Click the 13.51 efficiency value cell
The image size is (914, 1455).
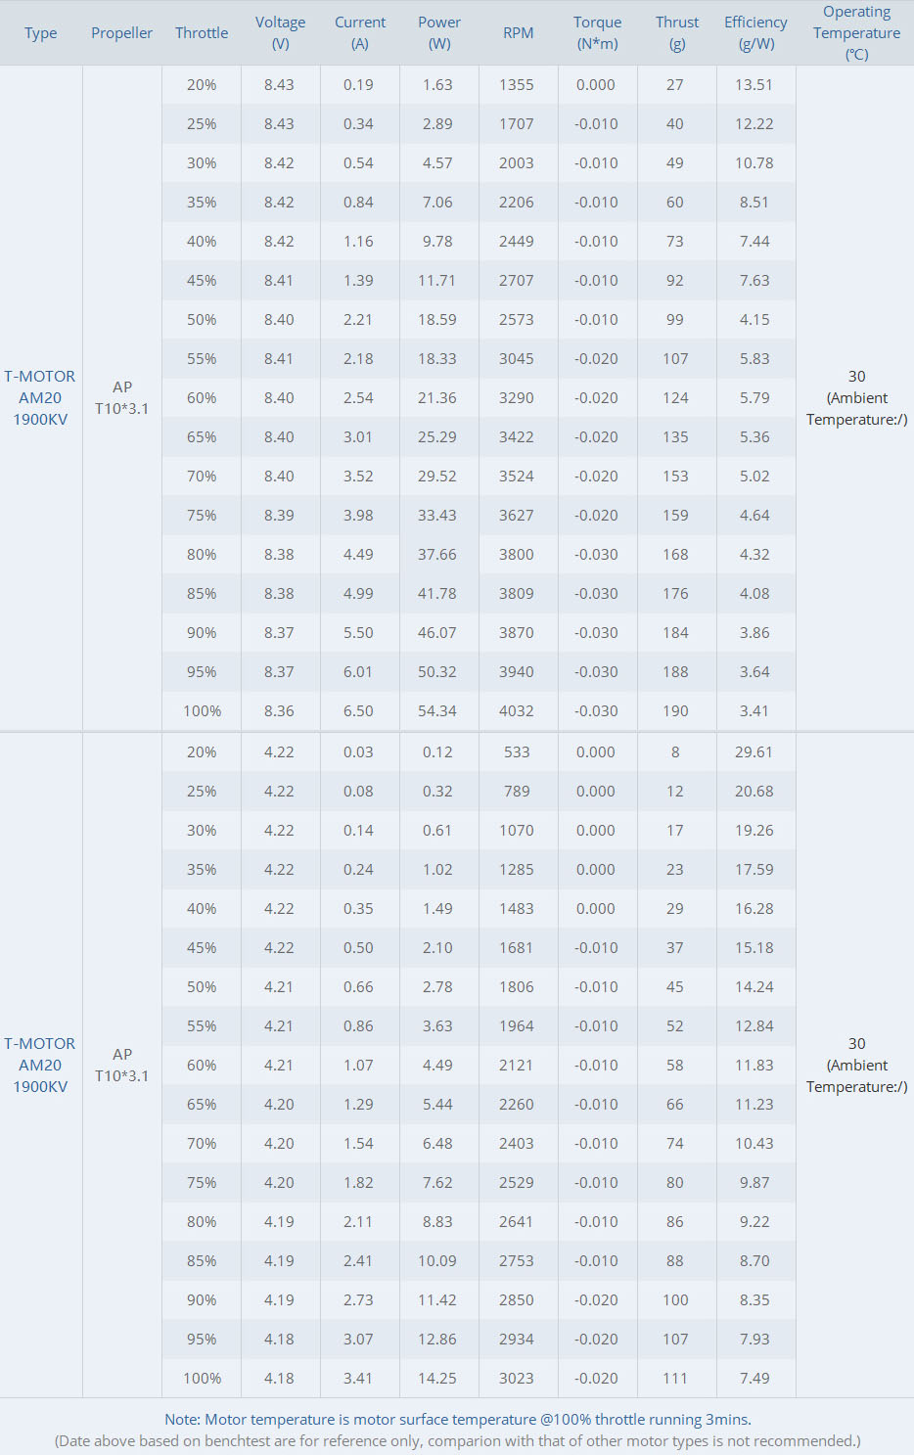[754, 85]
